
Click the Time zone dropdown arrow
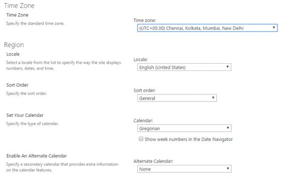click(x=274, y=28)
